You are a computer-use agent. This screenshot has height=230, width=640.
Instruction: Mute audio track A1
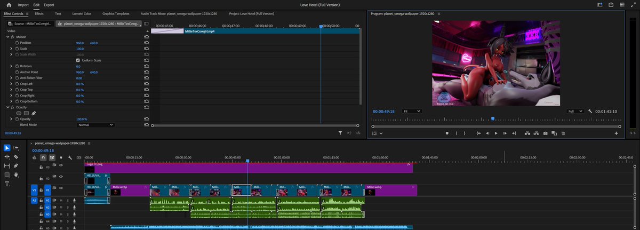(x=61, y=200)
